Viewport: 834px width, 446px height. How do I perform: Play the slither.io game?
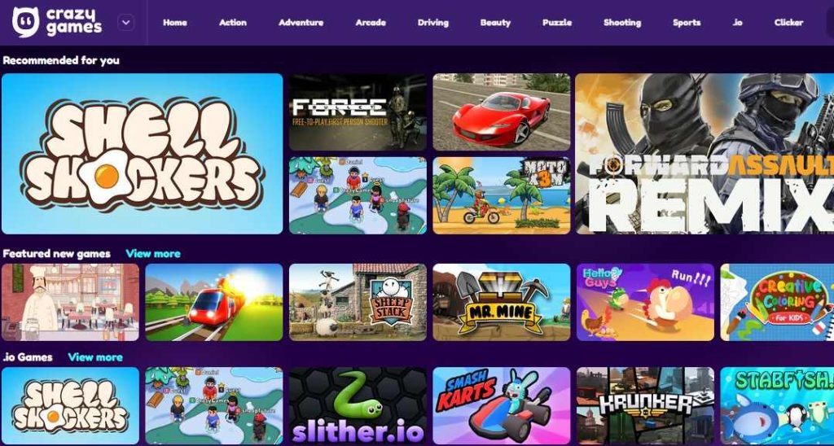(x=358, y=406)
